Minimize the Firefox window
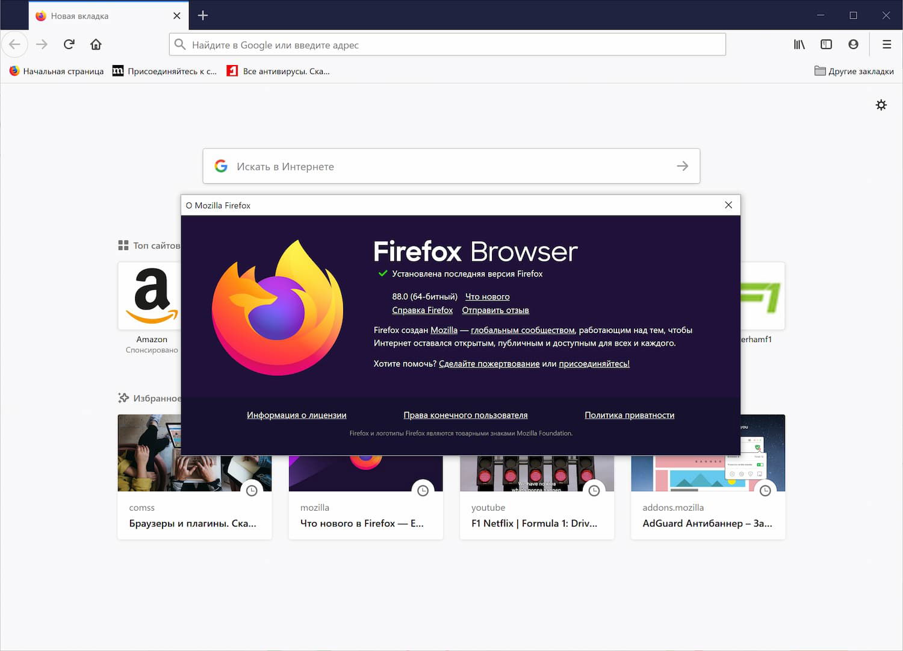The width and height of the screenshot is (903, 651). coord(821,16)
